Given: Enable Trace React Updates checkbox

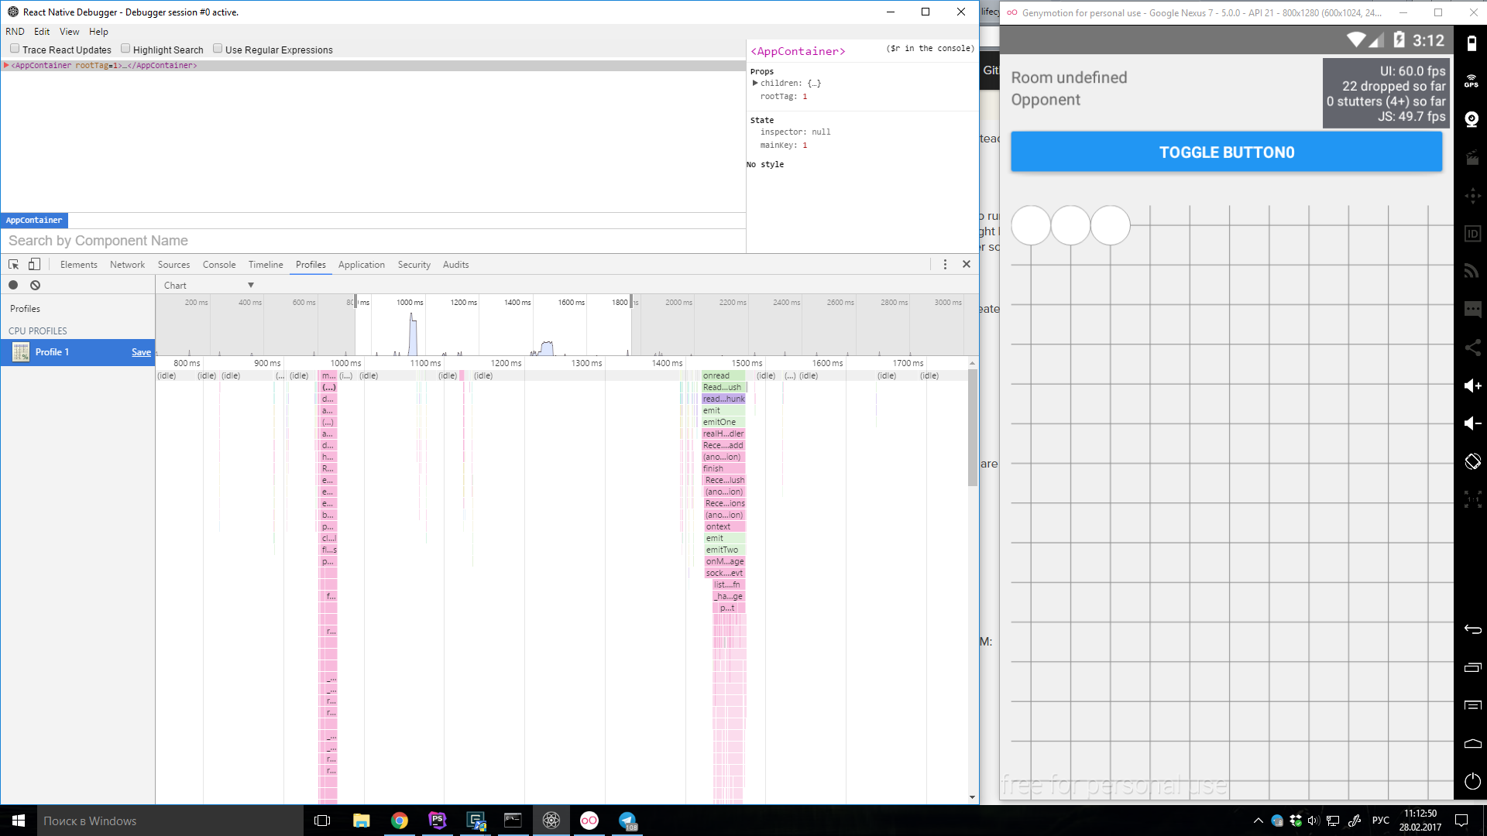Looking at the screenshot, I should coord(15,49).
